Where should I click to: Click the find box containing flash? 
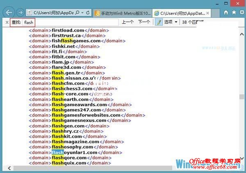70,22
